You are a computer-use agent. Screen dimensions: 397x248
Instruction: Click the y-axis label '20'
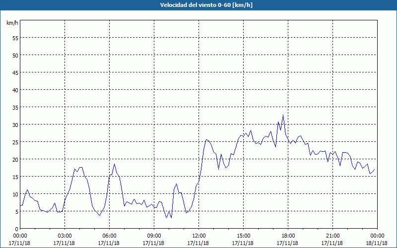15,159
